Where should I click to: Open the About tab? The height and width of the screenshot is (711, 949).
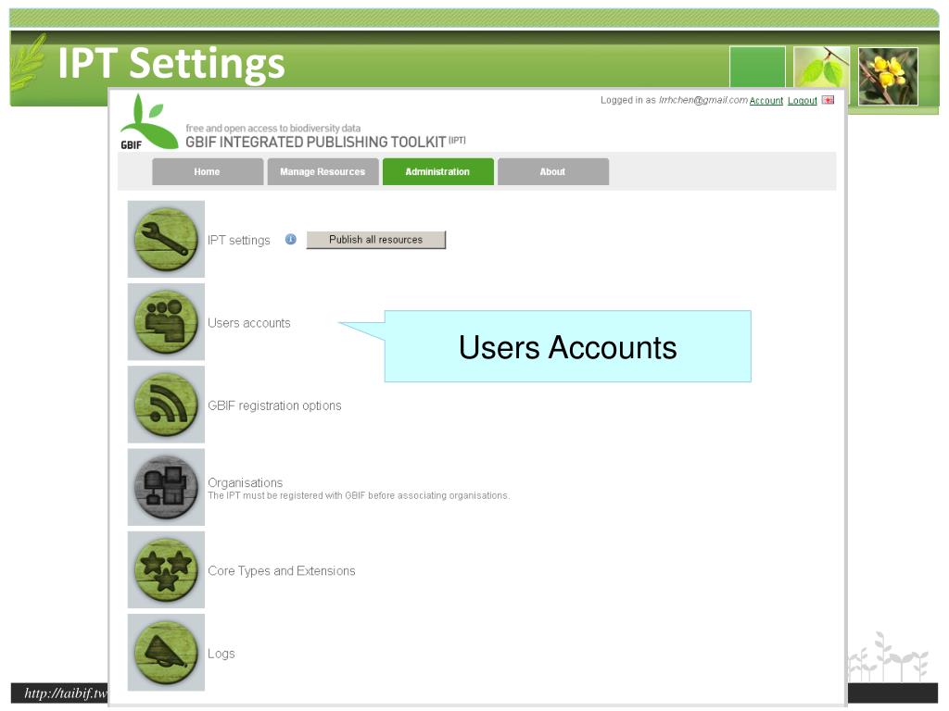tap(552, 171)
